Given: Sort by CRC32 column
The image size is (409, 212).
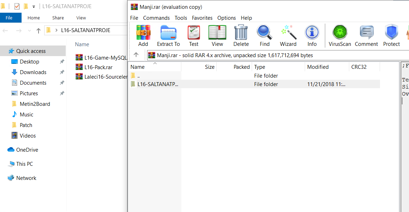Looking at the screenshot, I should point(364,67).
